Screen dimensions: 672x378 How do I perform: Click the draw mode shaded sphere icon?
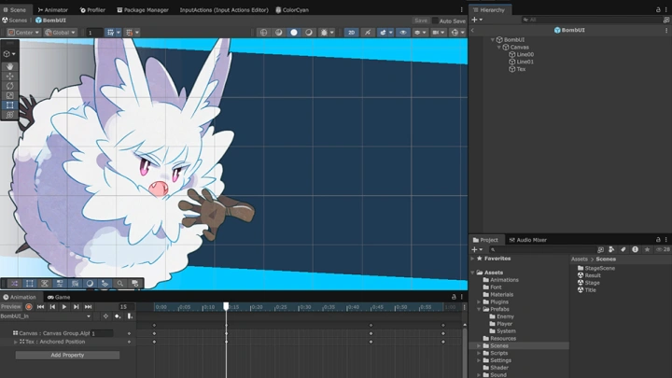tap(294, 32)
